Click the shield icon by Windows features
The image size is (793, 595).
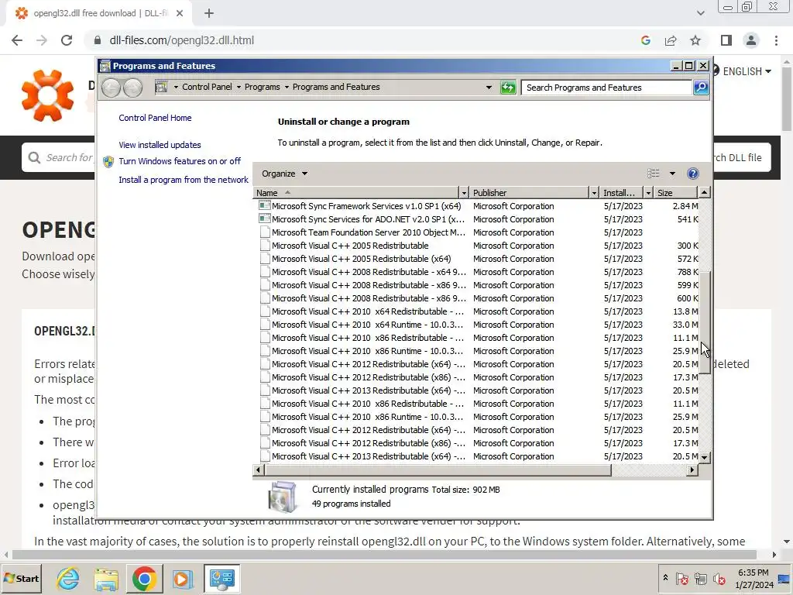[x=108, y=162]
